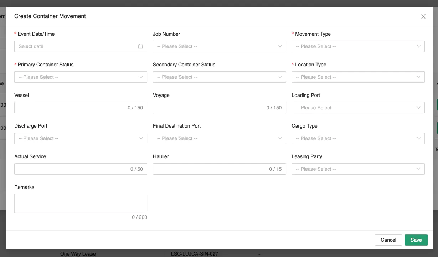This screenshot has width=438, height=257.
Task: Expand the Movement Type dropdown
Action: click(x=358, y=46)
